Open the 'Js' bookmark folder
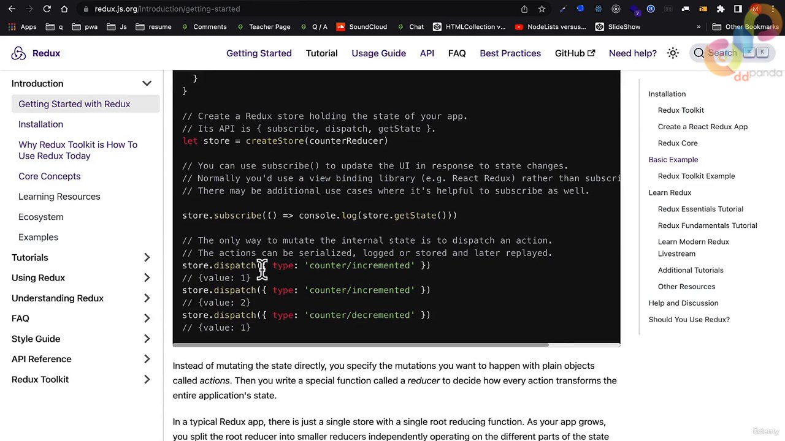The height and width of the screenshot is (441, 785). click(117, 27)
